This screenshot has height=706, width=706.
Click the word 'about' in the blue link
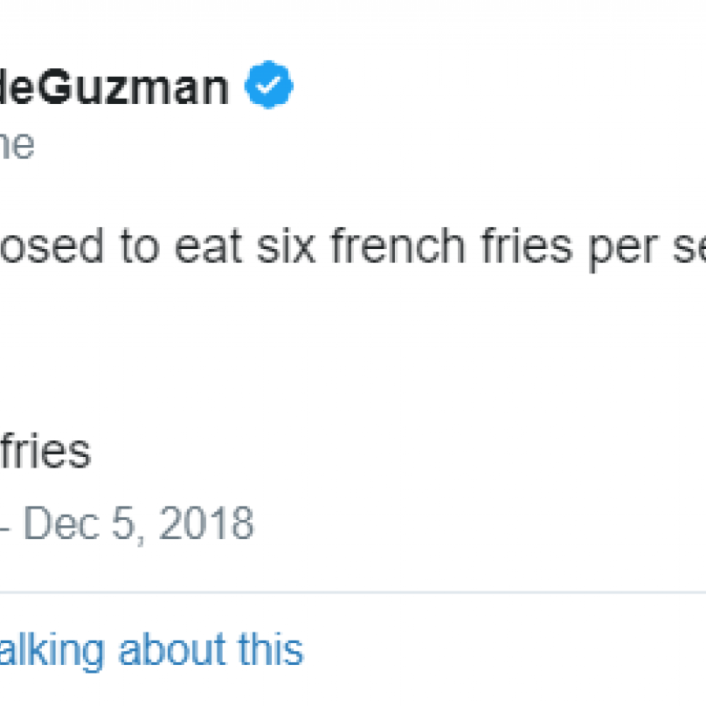[x=171, y=649]
